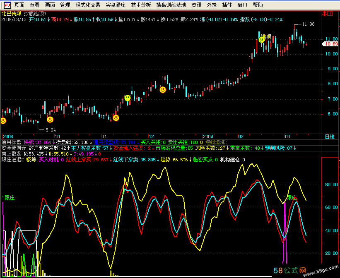This screenshot has width=340, height=278.
Task: Click the smiley buy marker under the 5.04 low
Action: click(50, 120)
